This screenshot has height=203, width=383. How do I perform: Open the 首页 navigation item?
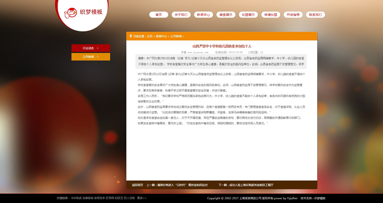(x=159, y=14)
